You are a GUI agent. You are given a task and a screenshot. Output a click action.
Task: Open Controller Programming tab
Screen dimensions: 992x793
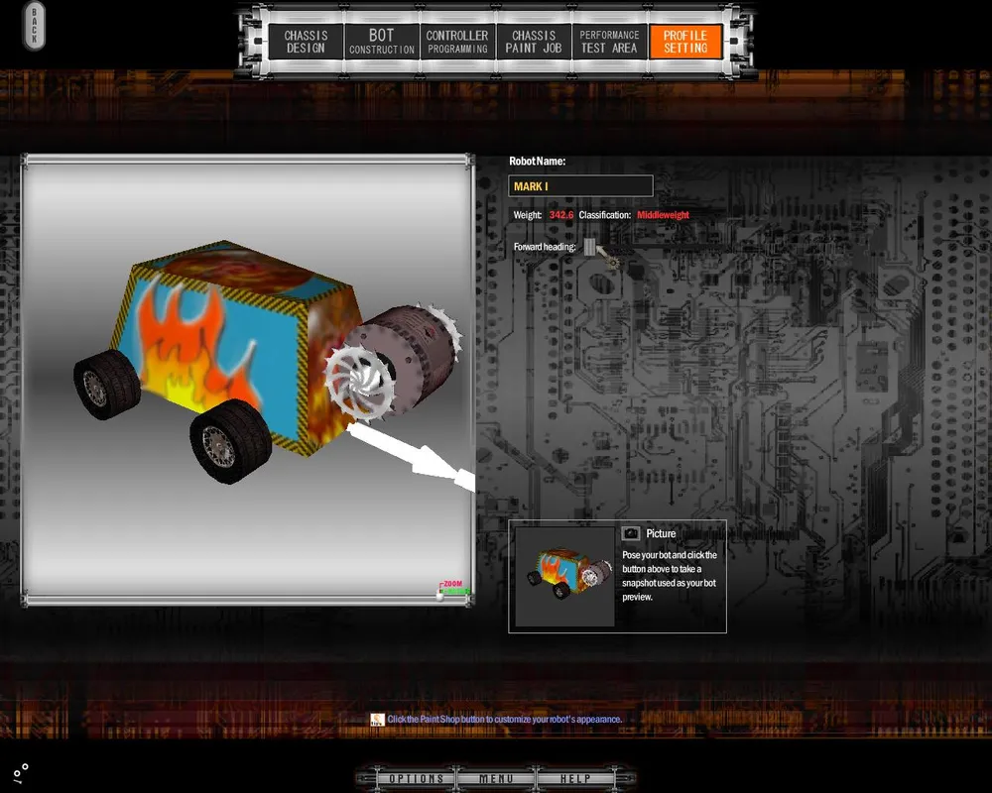457,42
